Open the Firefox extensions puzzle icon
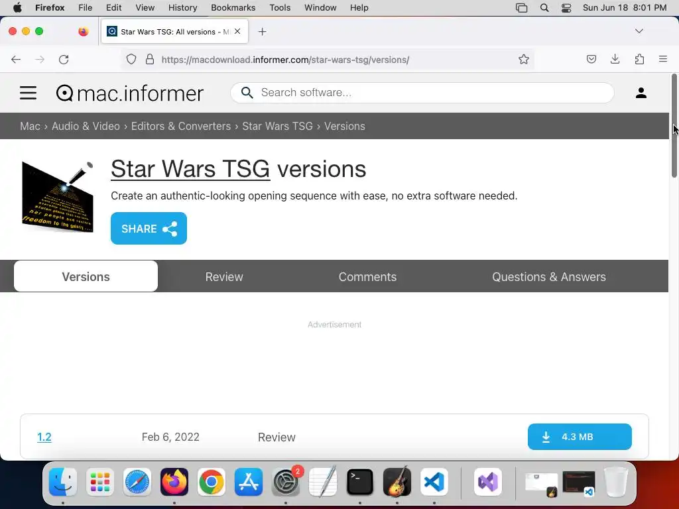This screenshot has height=509, width=679. (639, 59)
